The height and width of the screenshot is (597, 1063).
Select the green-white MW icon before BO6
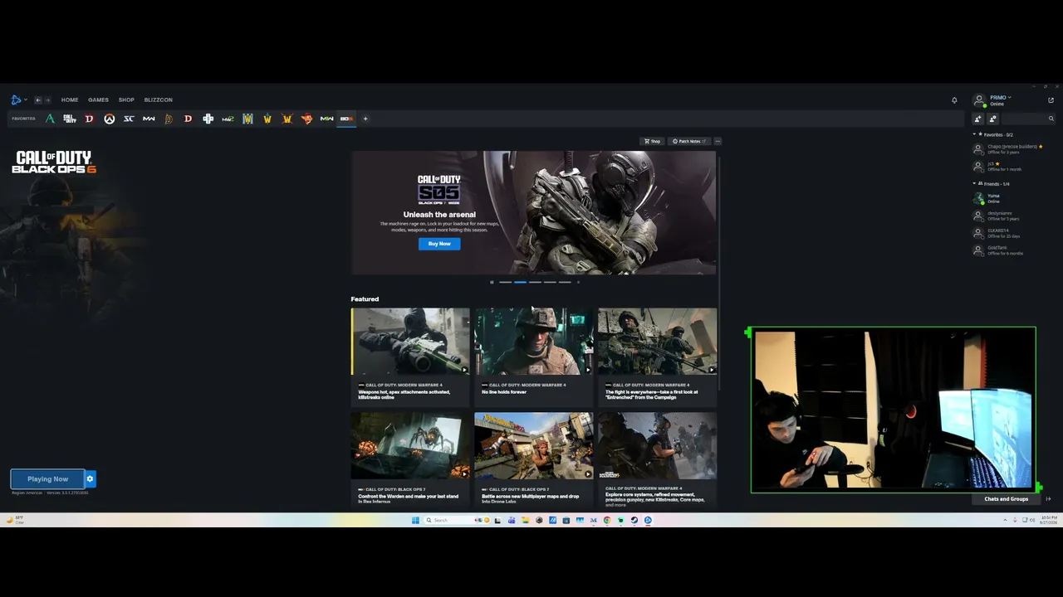coord(326,119)
